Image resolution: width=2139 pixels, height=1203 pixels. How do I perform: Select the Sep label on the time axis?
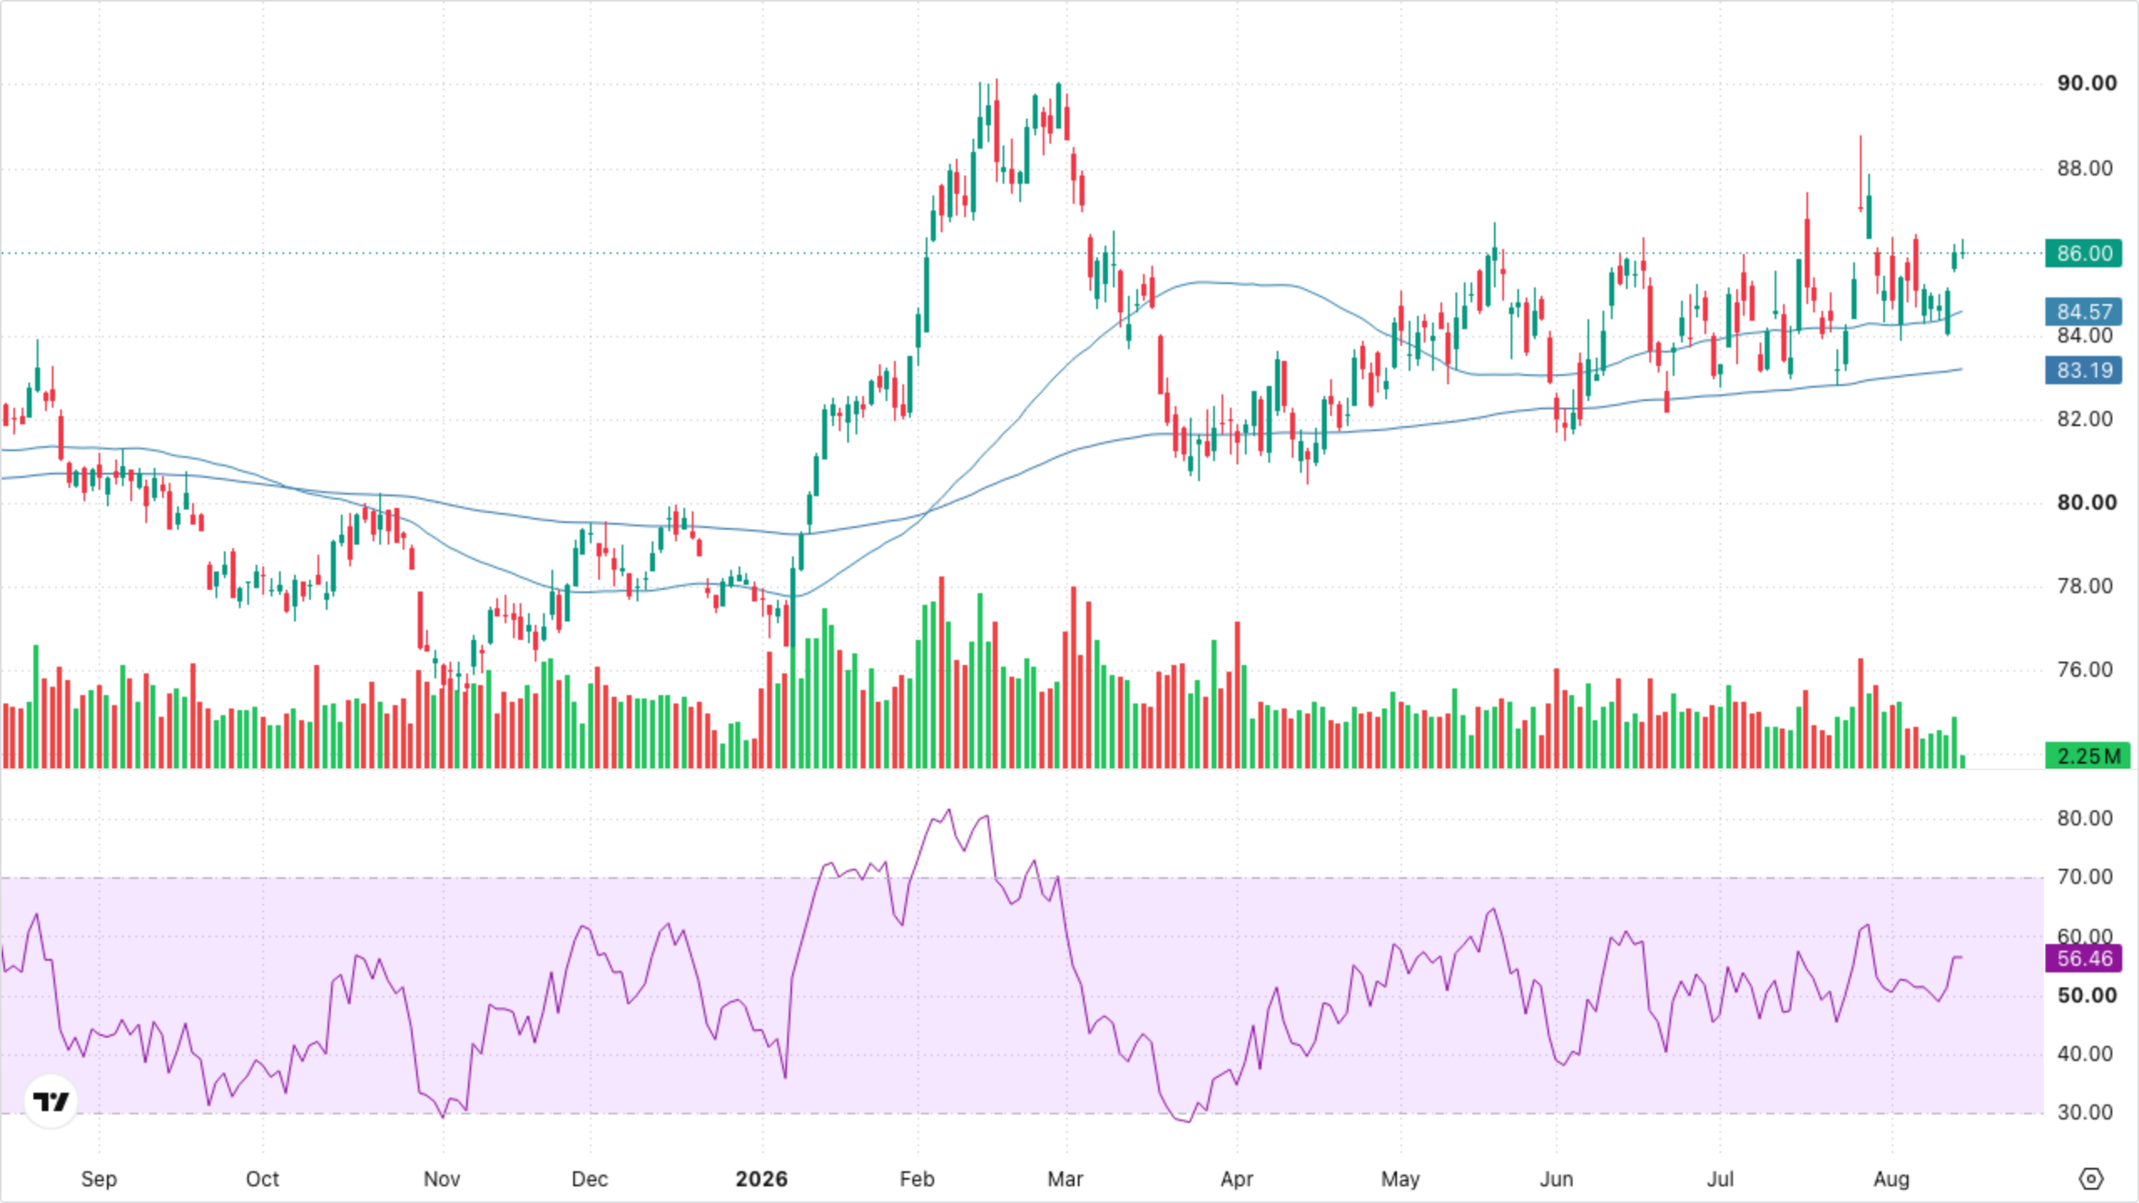(99, 1180)
